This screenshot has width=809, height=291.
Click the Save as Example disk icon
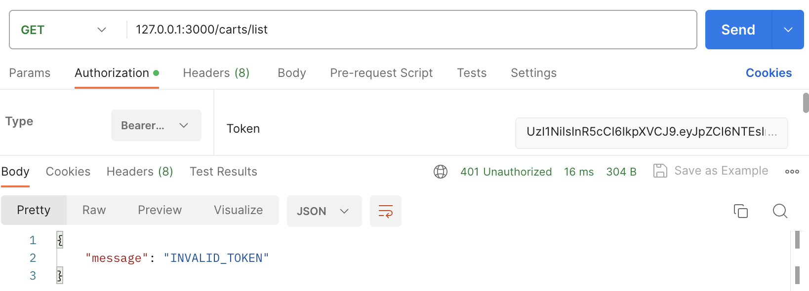point(660,171)
